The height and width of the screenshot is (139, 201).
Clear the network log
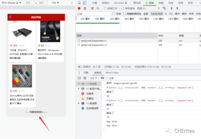(85, 8)
